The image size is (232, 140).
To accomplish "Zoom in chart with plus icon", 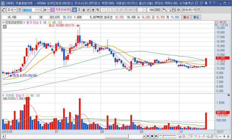I will click(224, 136).
